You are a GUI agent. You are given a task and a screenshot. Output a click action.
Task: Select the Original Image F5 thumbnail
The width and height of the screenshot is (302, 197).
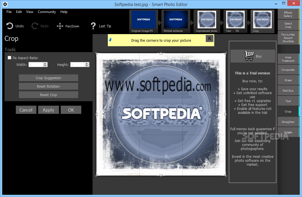143,21
